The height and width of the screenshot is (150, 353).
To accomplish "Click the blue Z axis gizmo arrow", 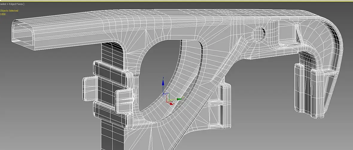I will click(x=163, y=82).
